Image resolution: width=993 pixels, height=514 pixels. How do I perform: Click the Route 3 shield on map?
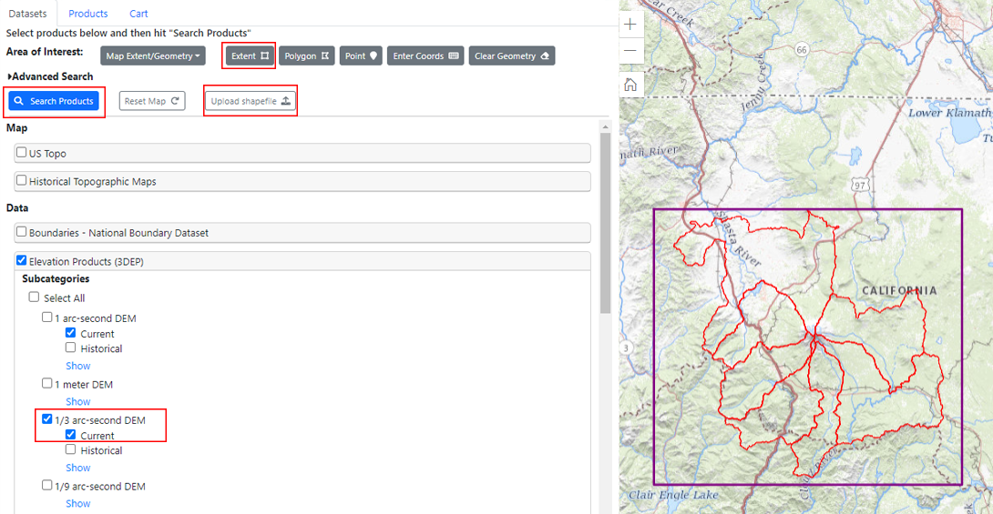click(x=626, y=348)
